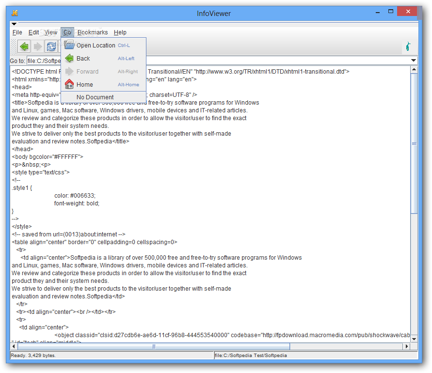This screenshot has height=373, width=432.
Task: Open the File menu
Action: 17,32
